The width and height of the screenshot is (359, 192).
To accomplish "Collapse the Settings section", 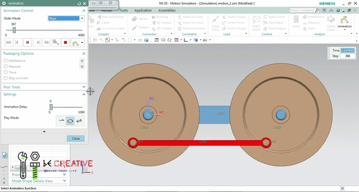I will (84, 94).
